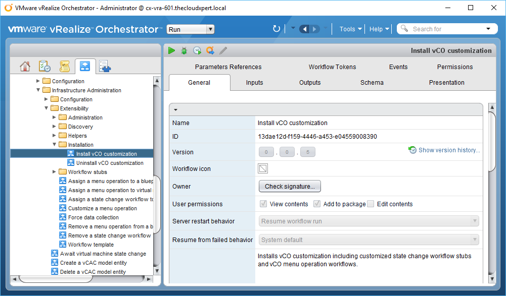Click the green Run workflow play icon

click(172, 50)
